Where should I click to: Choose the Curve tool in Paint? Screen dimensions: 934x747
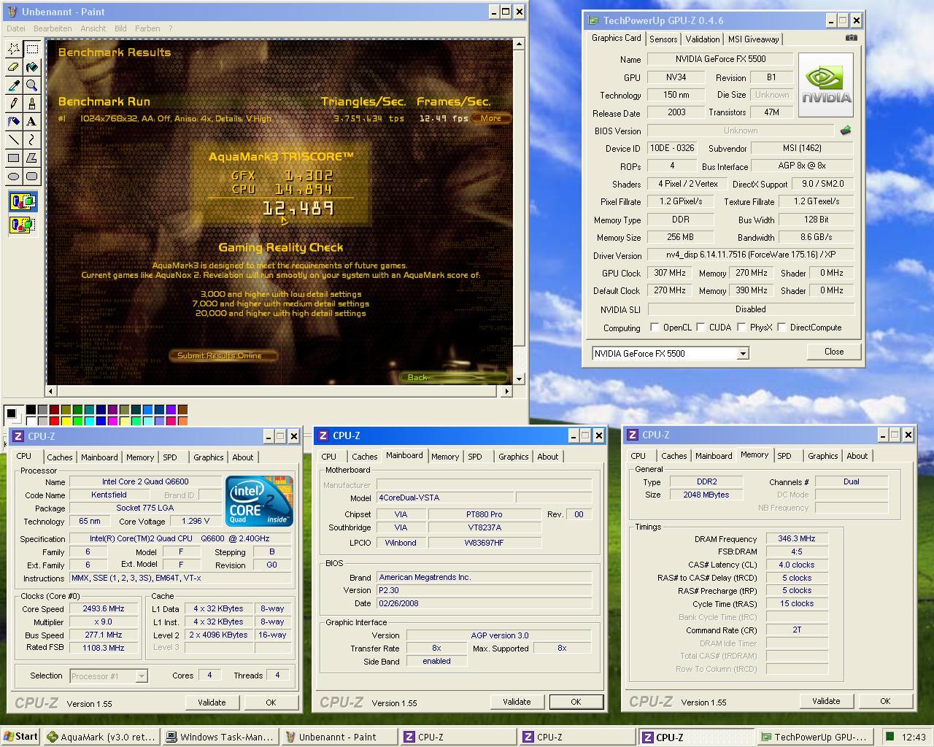click(x=32, y=139)
